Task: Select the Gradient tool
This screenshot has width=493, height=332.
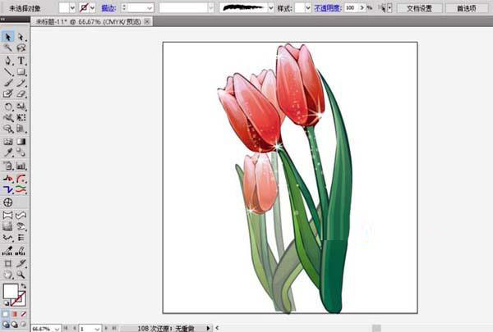Action: [x=21, y=142]
